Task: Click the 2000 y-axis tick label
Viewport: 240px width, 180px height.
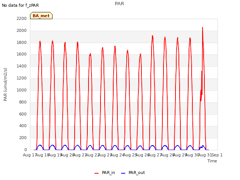Action: 22,31
